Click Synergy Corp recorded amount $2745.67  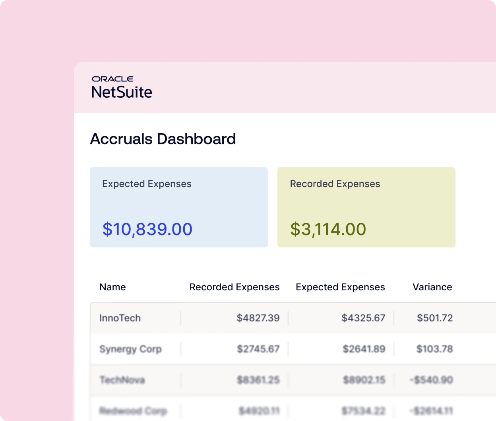pyautogui.click(x=258, y=349)
